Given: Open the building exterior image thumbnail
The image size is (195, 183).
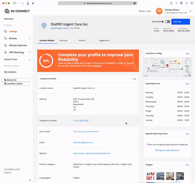Looking at the screenshot, I should (x=160, y=176).
